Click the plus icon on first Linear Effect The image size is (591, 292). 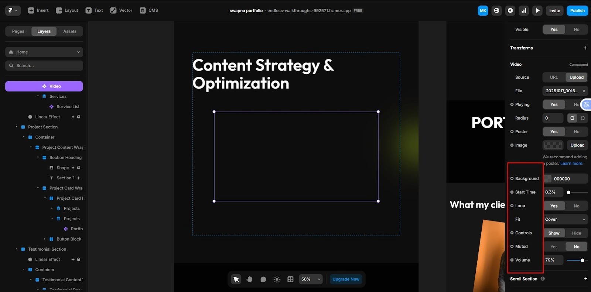73,117
